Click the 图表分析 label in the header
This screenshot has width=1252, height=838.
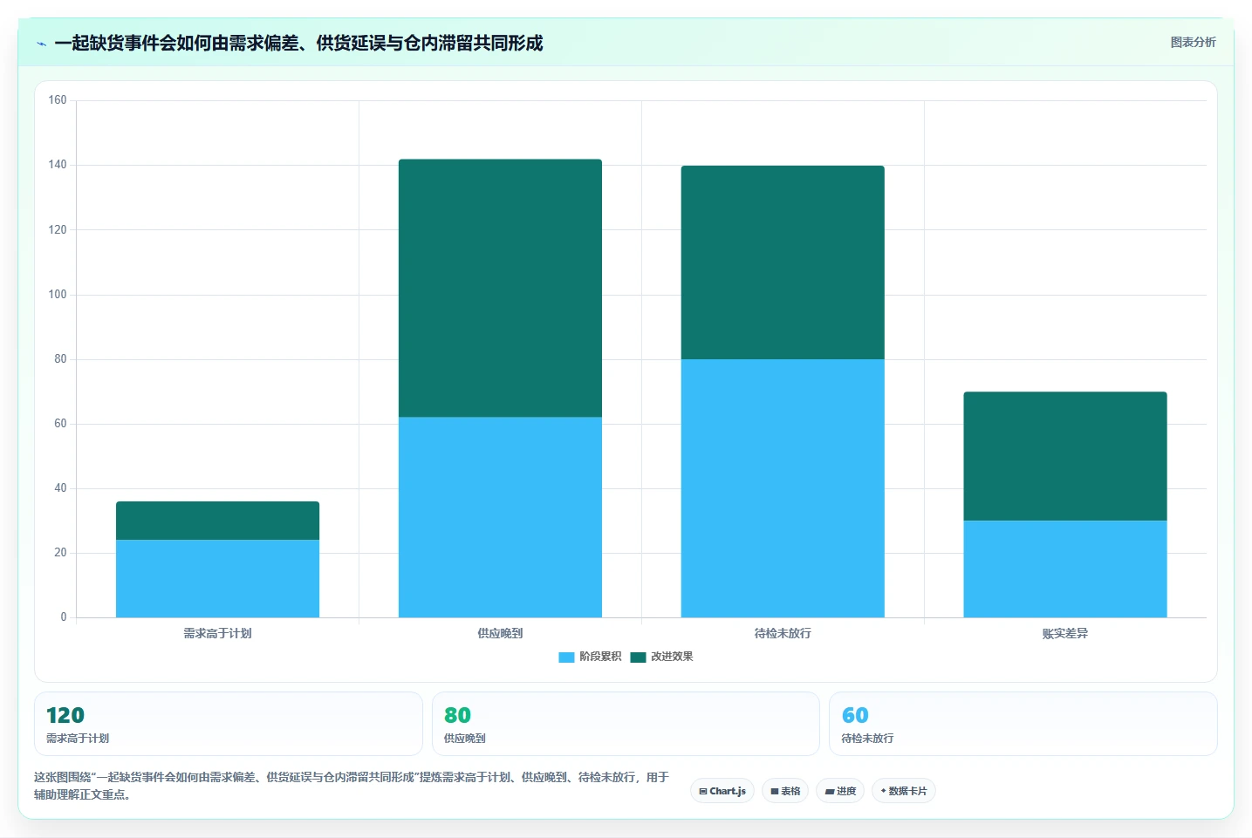pyautogui.click(x=1193, y=42)
